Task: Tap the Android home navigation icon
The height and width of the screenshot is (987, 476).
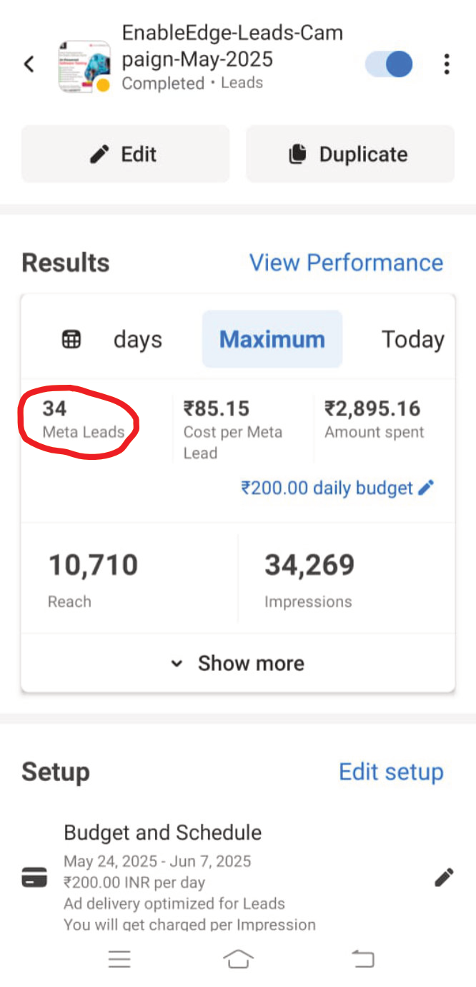Action: pyautogui.click(x=238, y=959)
